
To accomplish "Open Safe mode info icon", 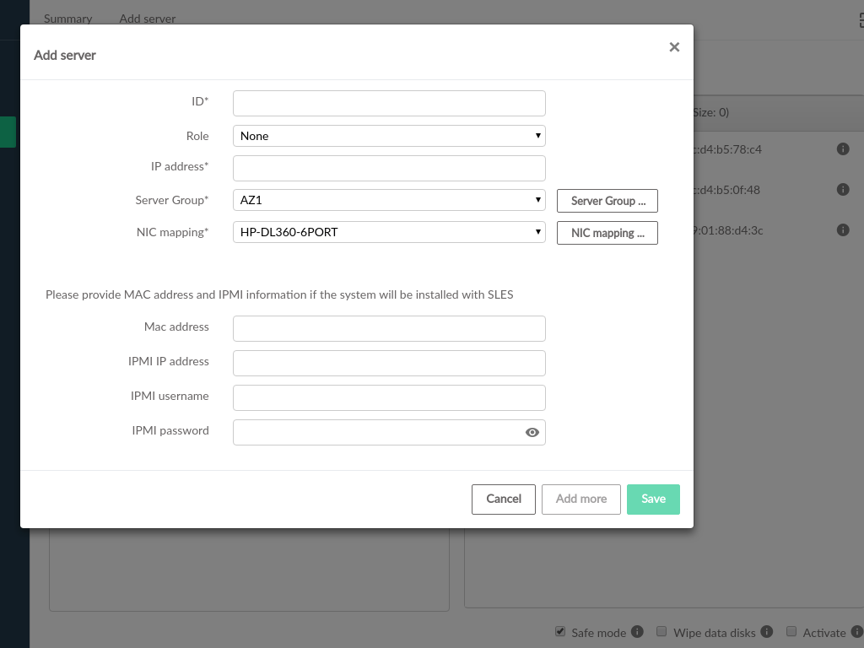I will click(637, 631).
